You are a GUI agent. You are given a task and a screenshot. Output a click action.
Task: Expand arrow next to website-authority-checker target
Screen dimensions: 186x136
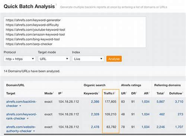point(34,131)
